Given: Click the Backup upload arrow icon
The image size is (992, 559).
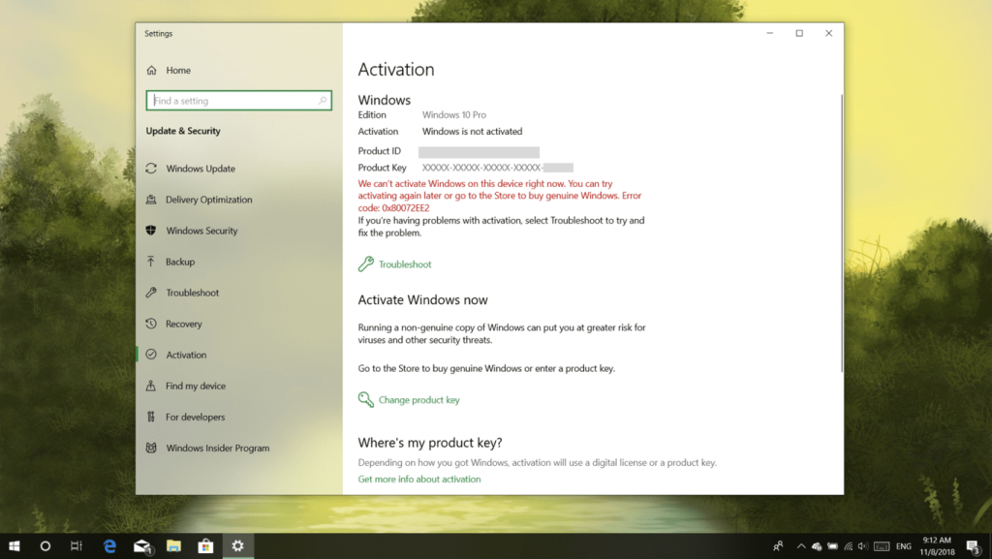Looking at the screenshot, I should [151, 262].
